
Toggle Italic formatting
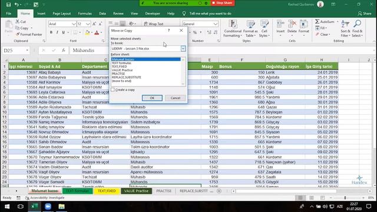click(57, 32)
